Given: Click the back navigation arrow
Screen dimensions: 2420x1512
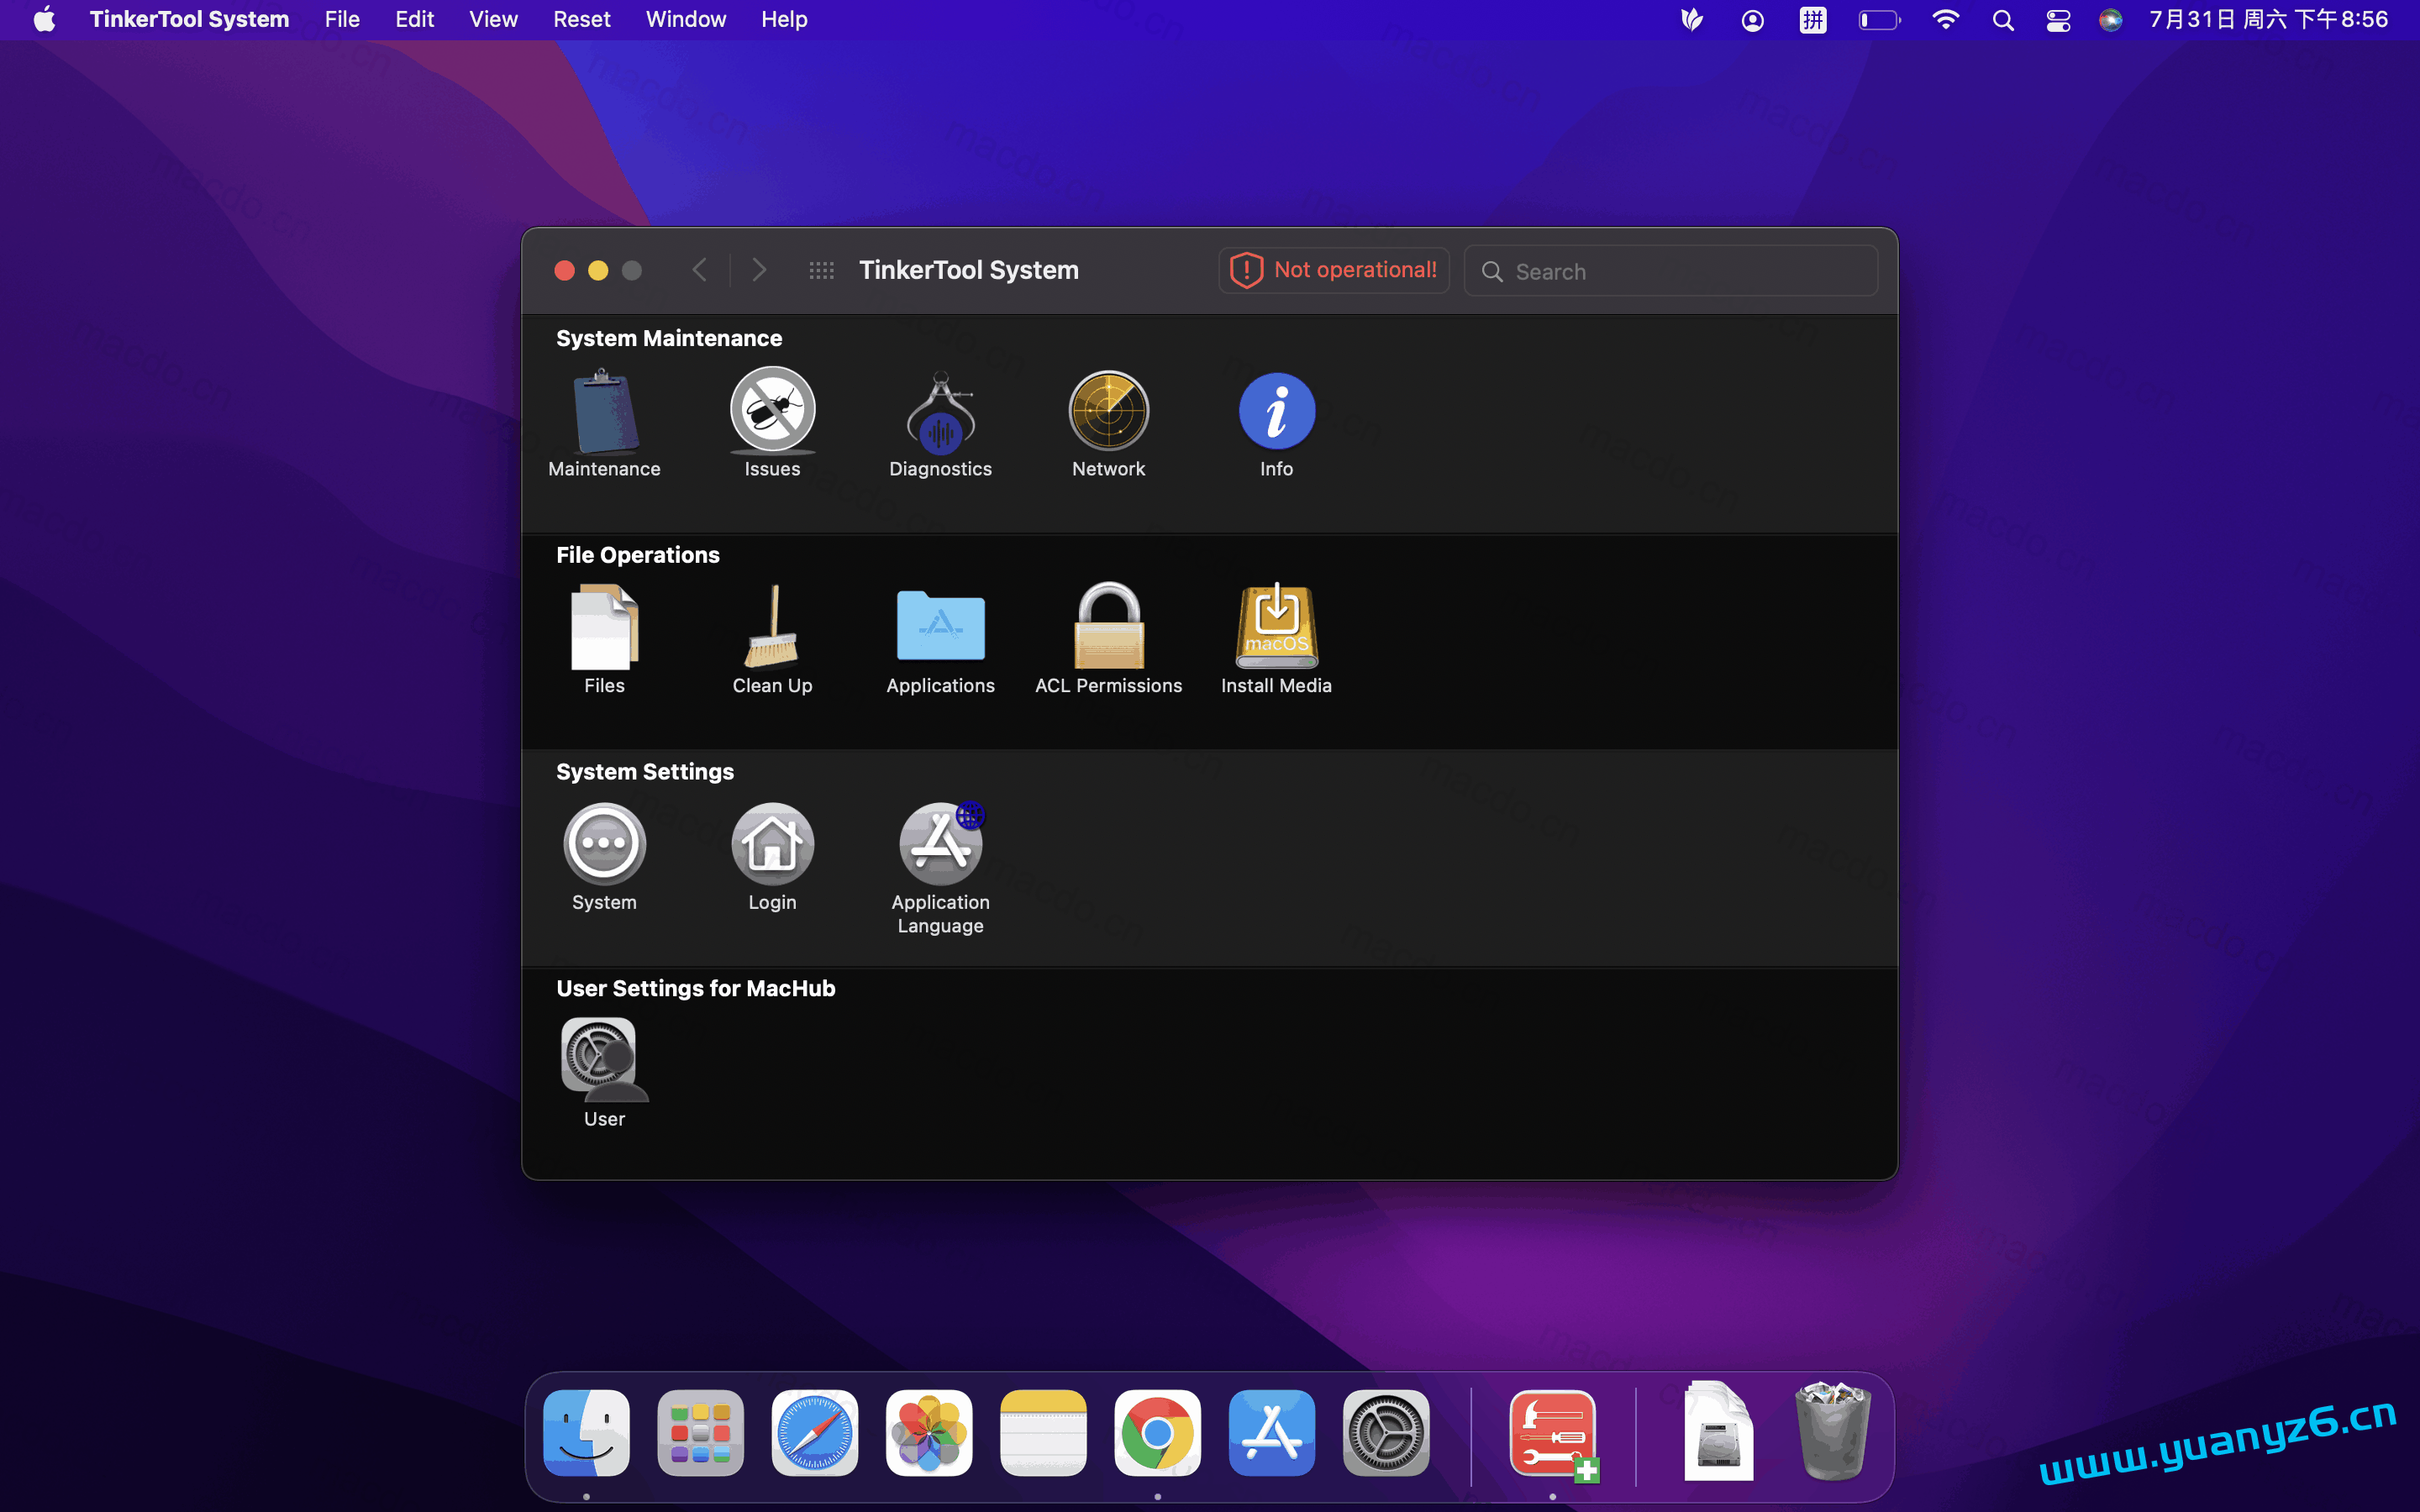Looking at the screenshot, I should coord(700,269).
